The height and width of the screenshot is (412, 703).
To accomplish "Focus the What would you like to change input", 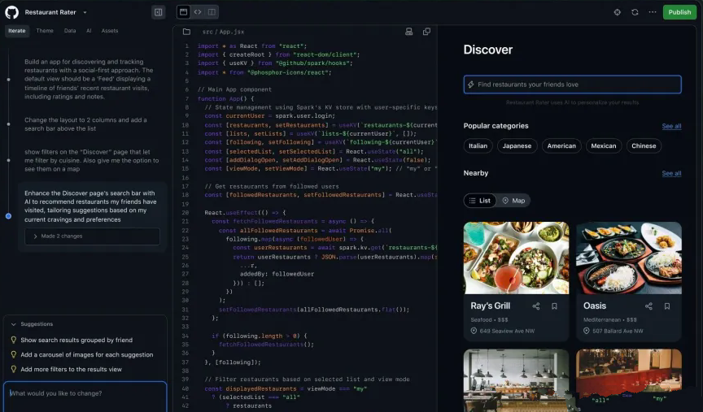I will pyautogui.click(x=85, y=396).
